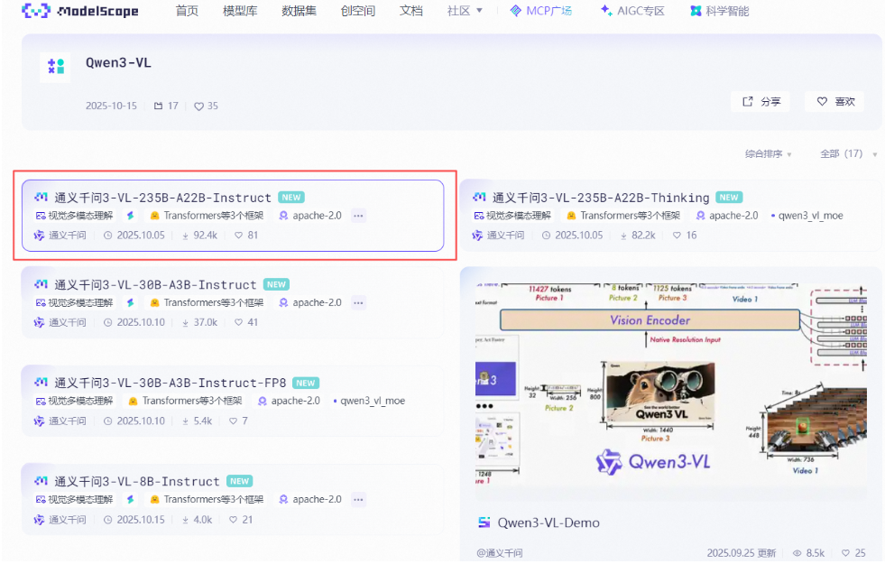Open the 综合排序 sort dropdown

point(768,153)
